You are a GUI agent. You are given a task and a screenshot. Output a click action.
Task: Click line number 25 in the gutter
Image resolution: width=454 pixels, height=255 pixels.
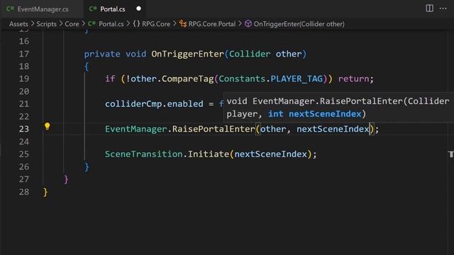(x=23, y=154)
